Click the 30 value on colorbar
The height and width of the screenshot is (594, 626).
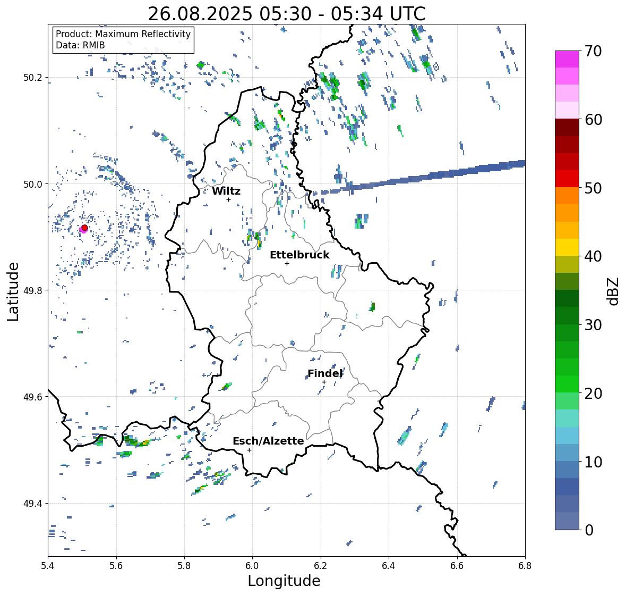tap(593, 324)
